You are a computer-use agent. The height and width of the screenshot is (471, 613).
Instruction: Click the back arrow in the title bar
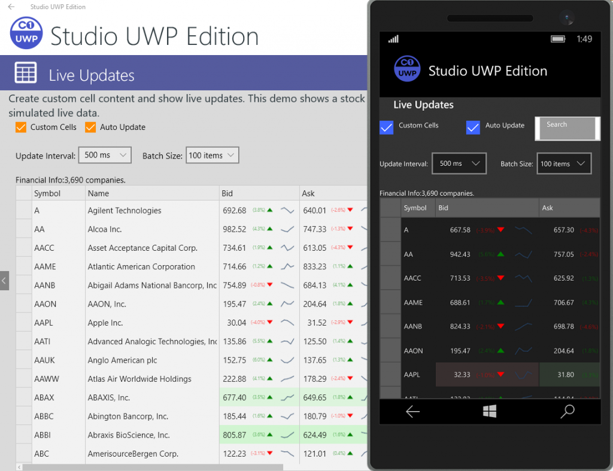pyautogui.click(x=11, y=7)
